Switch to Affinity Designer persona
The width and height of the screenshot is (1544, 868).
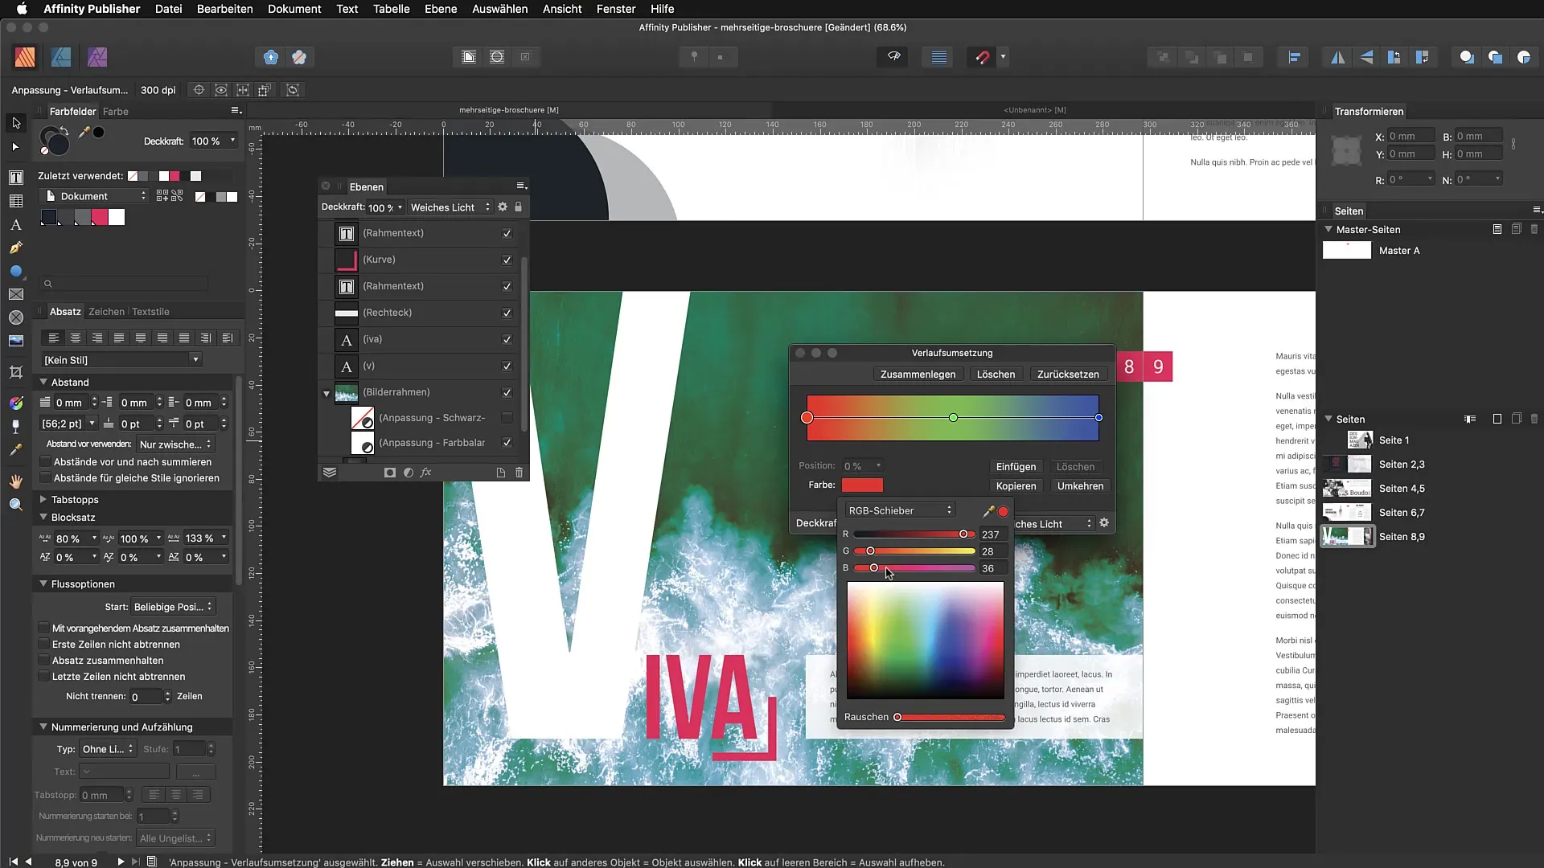click(x=61, y=57)
